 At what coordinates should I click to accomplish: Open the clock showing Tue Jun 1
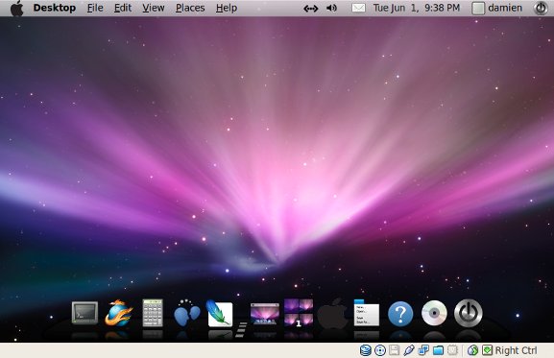point(417,8)
